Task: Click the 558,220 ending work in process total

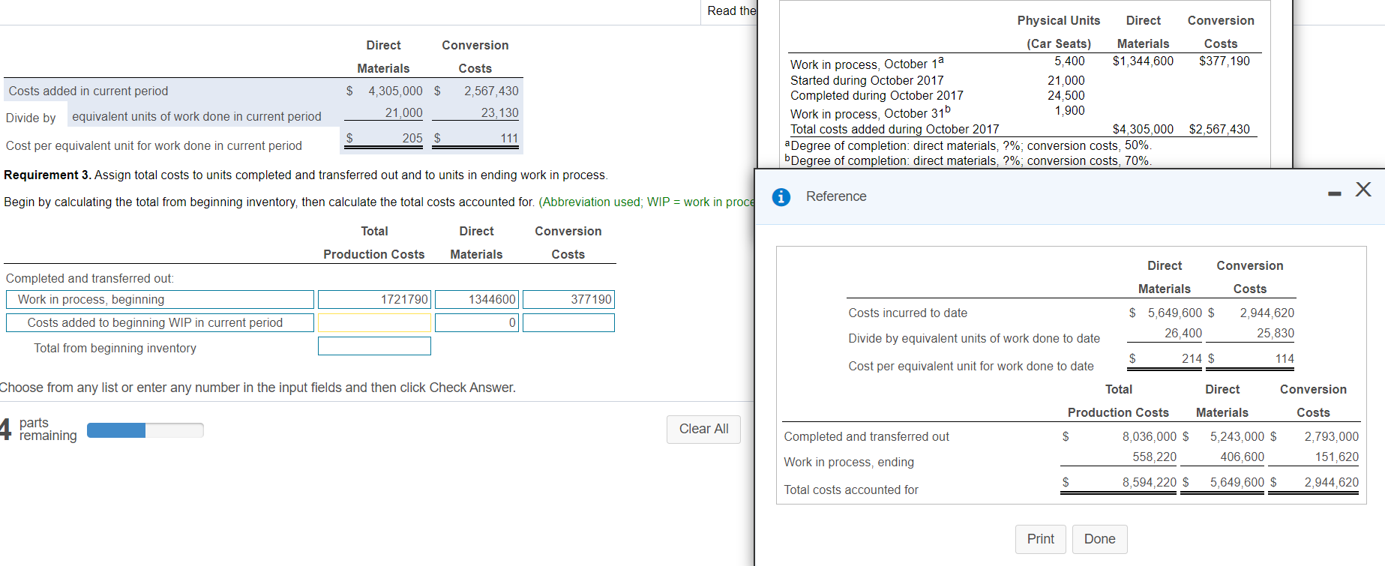Action: pos(1155,457)
